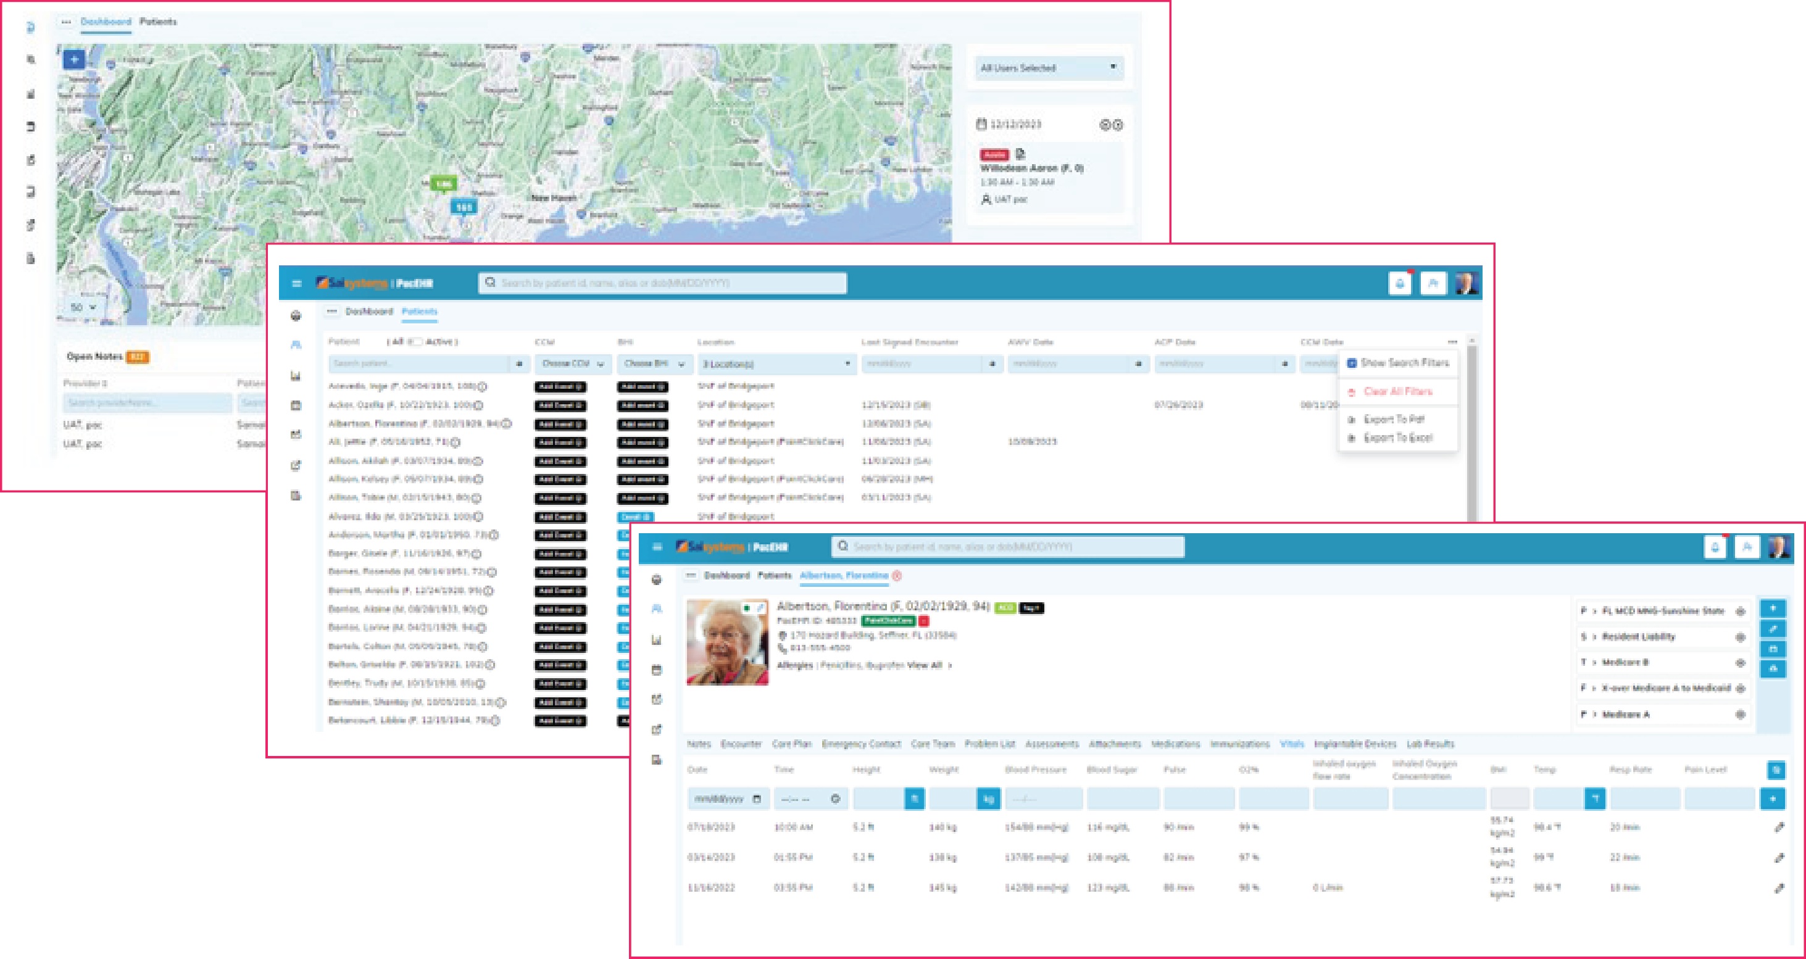Switch temperature unit using the °F button
The image size is (1806, 959).
[x=1595, y=799]
